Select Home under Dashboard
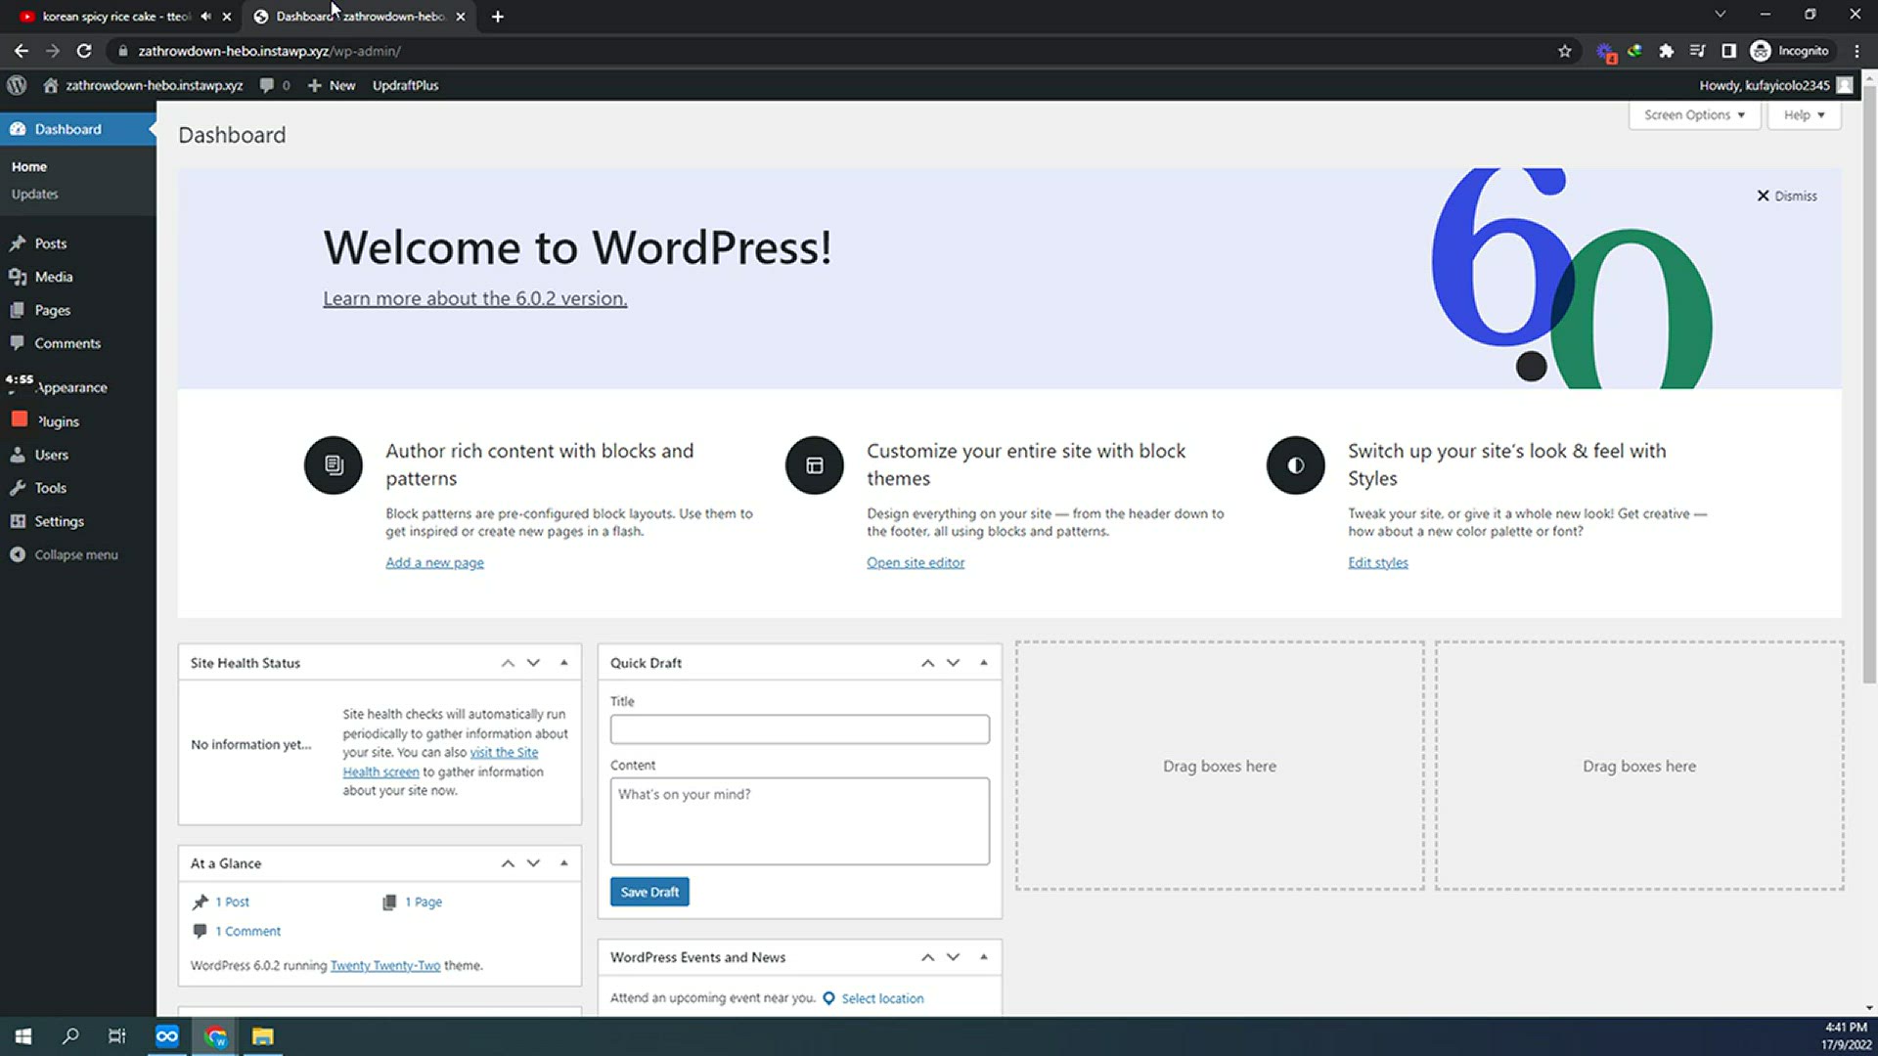The image size is (1878, 1056). pos(29,166)
